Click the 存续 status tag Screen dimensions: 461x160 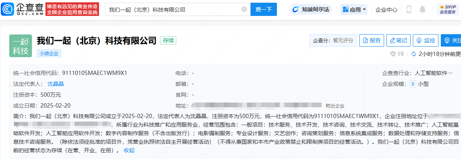coord(168,41)
